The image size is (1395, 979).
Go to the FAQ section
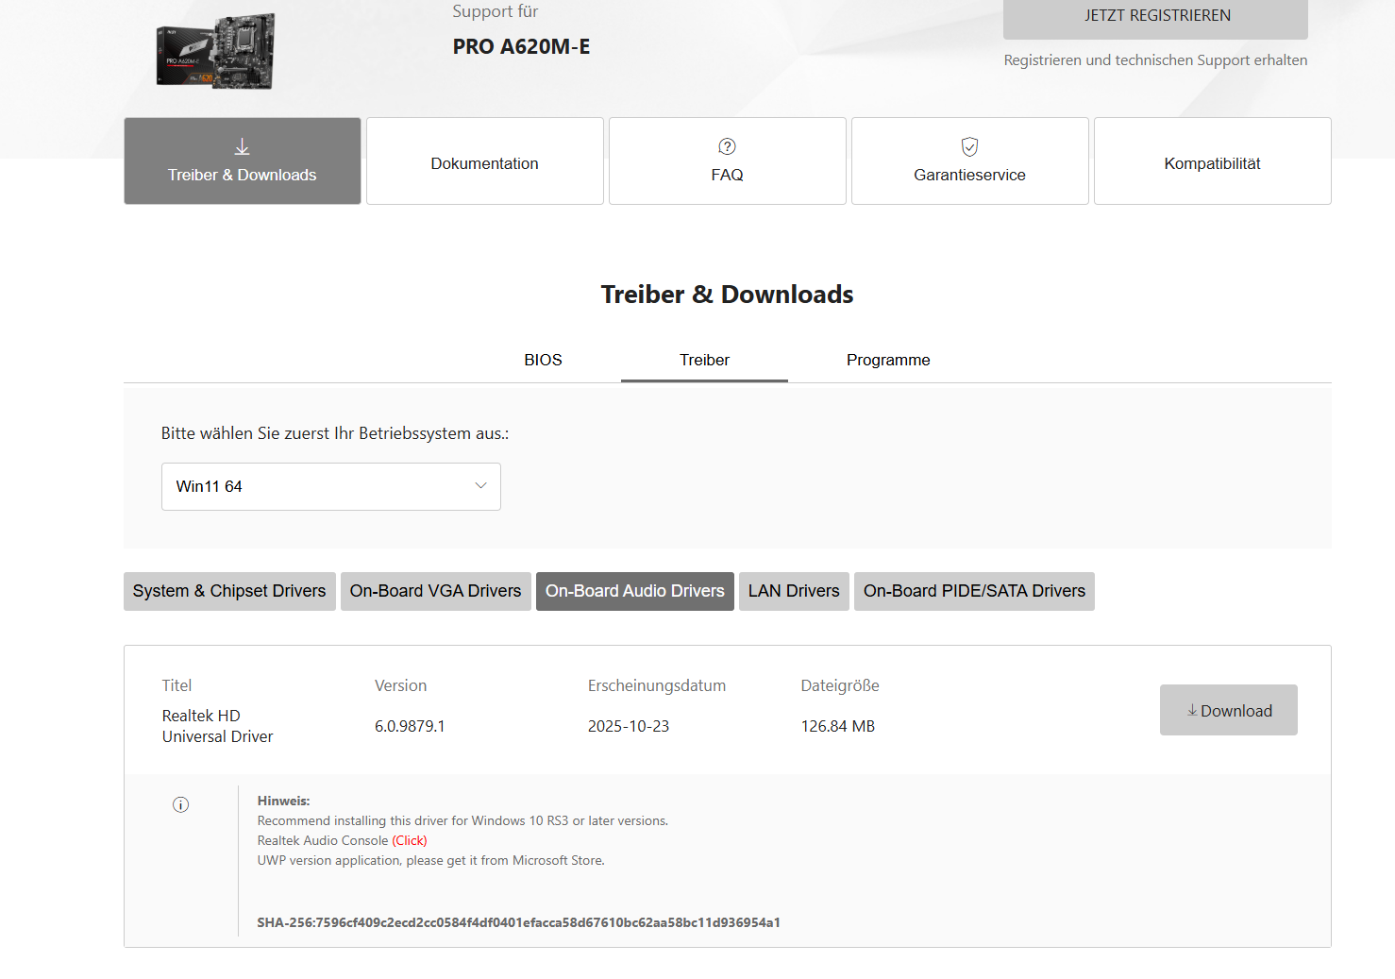pyautogui.click(x=728, y=160)
